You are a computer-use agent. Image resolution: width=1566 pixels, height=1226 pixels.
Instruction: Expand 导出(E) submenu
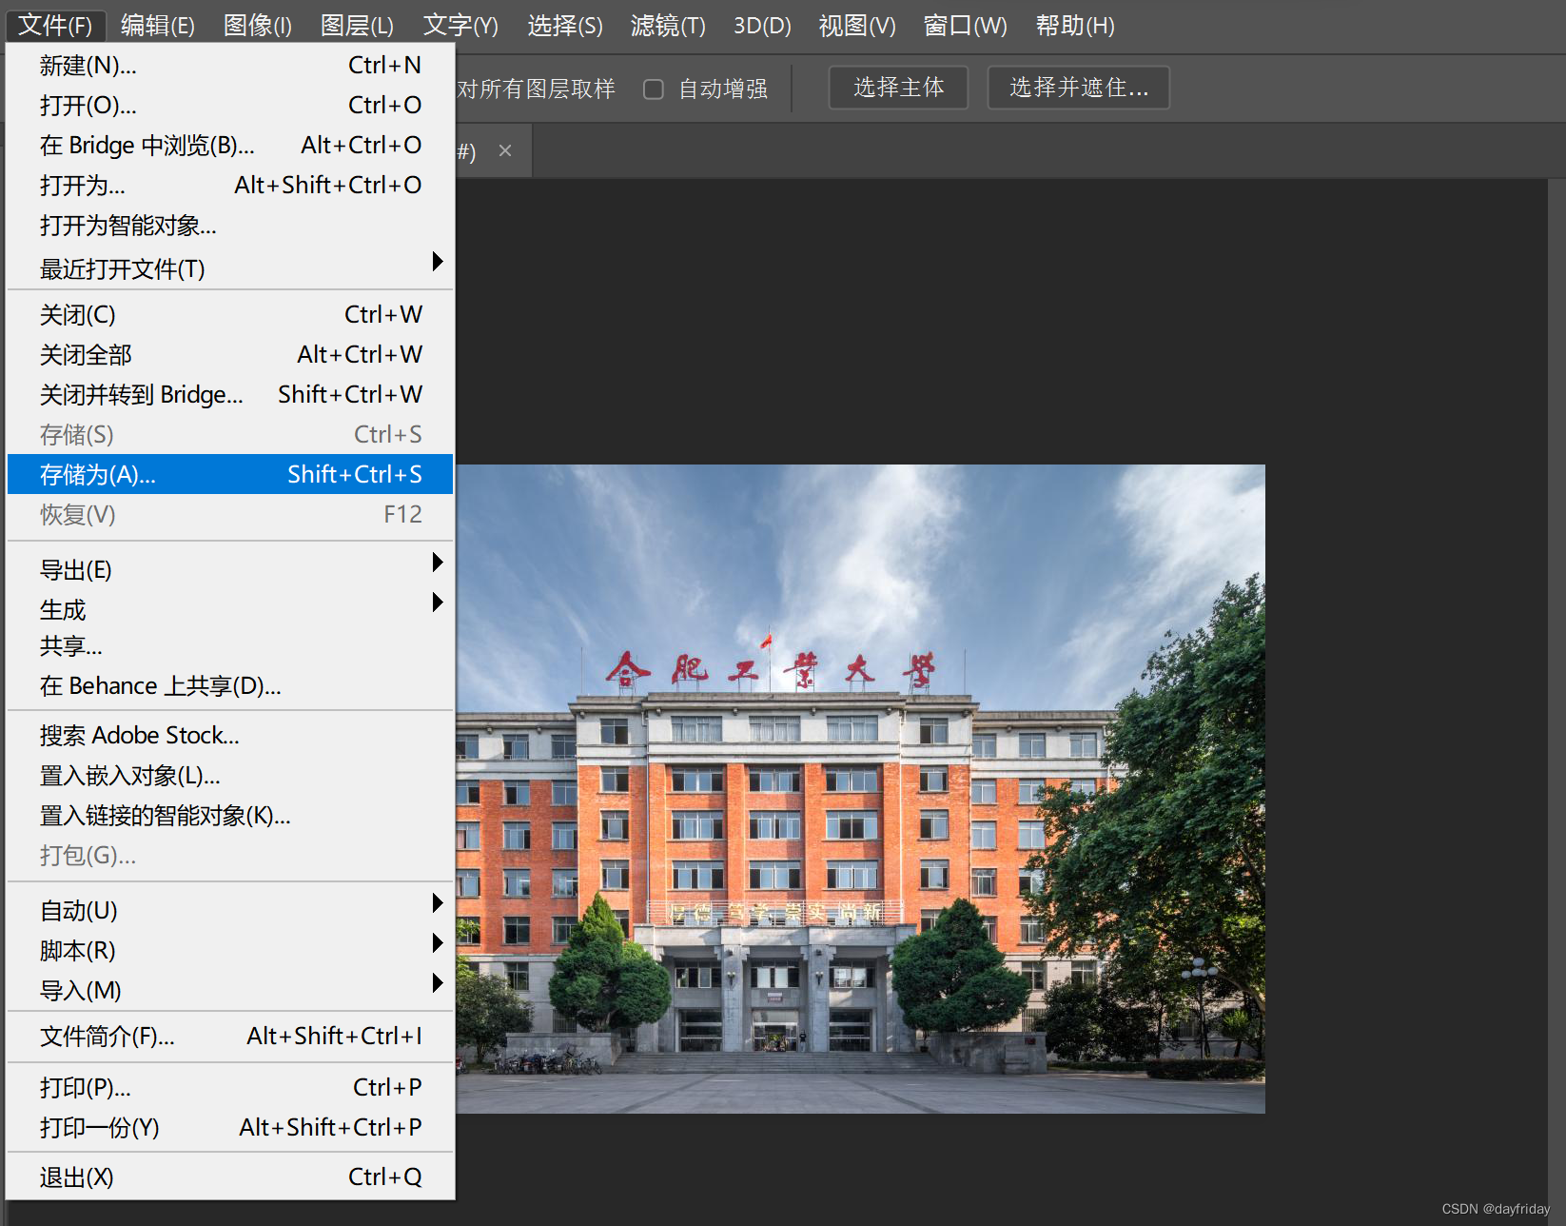tap(230, 569)
